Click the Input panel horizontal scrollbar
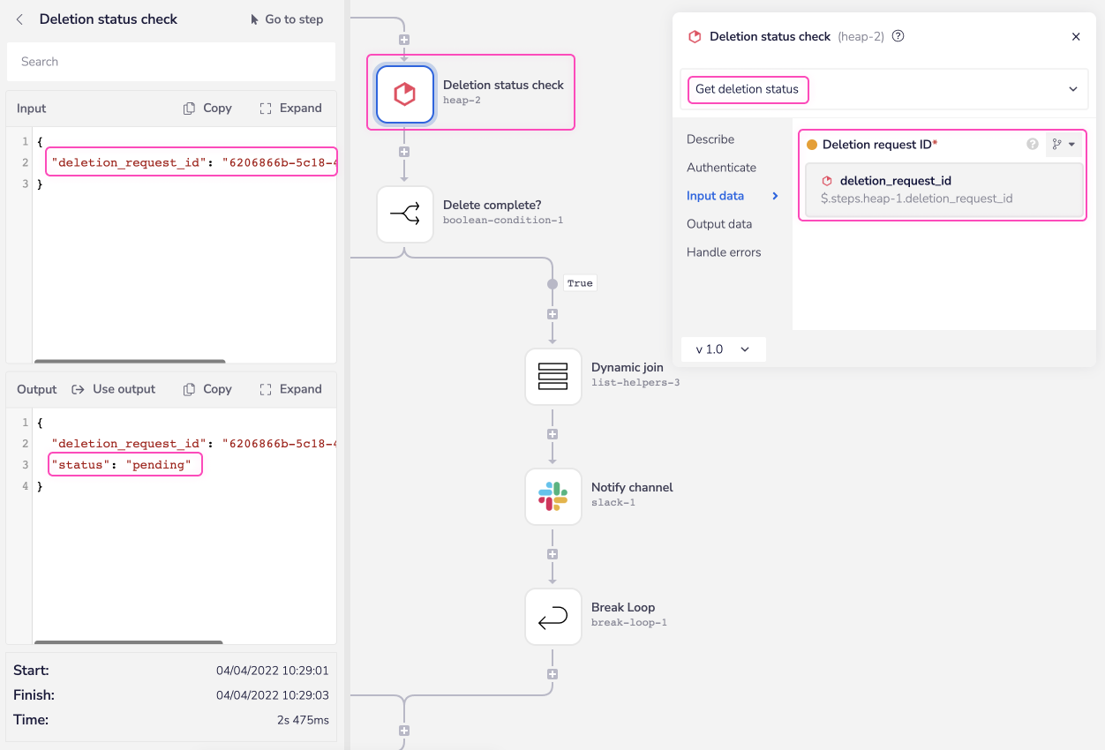The width and height of the screenshot is (1105, 750). point(130,361)
